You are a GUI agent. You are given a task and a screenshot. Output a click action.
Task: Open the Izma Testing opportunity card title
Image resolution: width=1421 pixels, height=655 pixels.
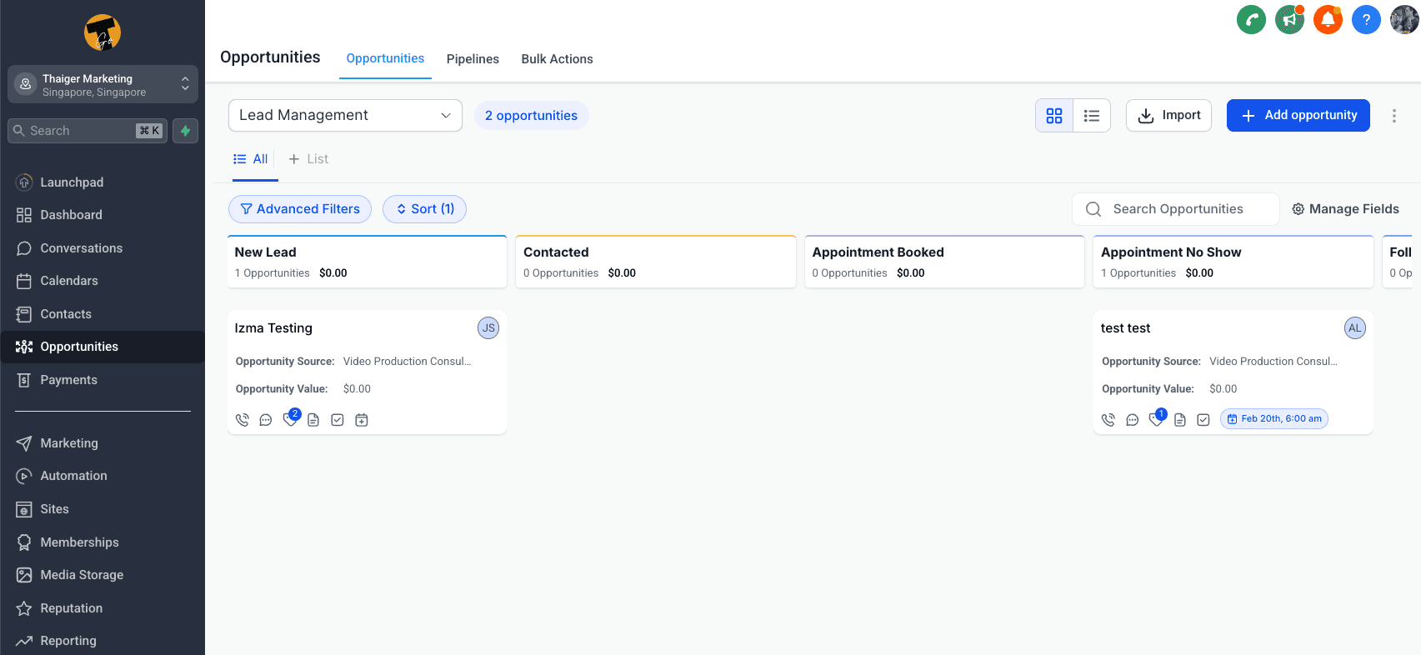coord(273,328)
